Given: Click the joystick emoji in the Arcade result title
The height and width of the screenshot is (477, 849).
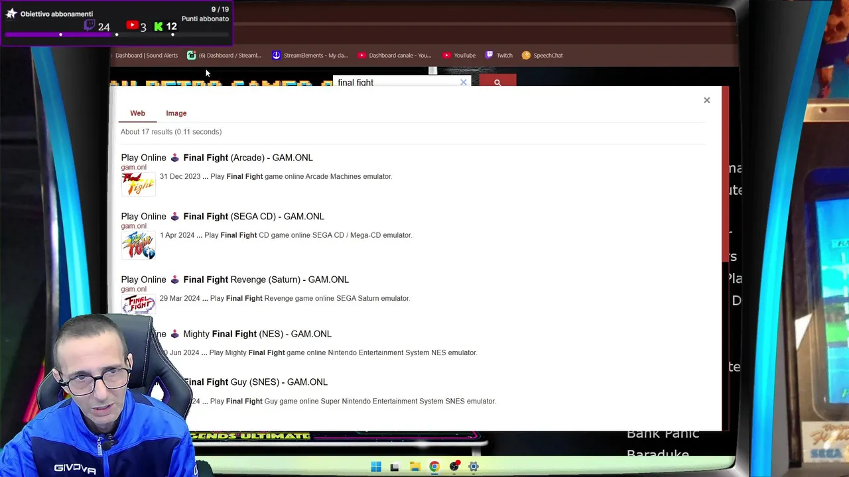Looking at the screenshot, I should [x=175, y=158].
